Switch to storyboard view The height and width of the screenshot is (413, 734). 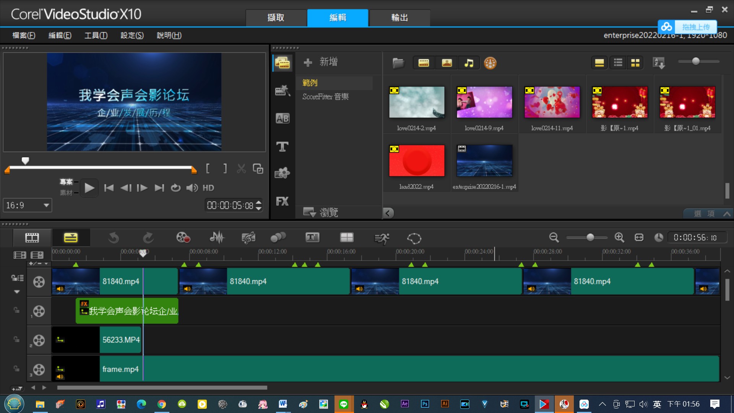coord(32,238)
